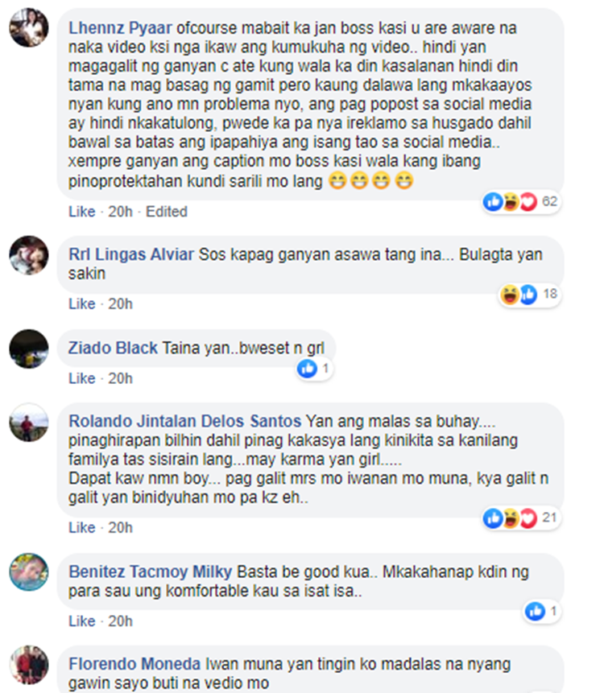Click the like reaction icon on Ziado Black's comment
604x693 pixels.
tap(308, 368)
